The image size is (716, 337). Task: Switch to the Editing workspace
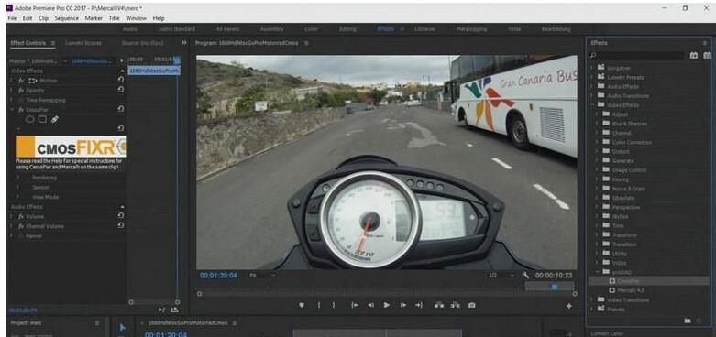click(347, 29)
